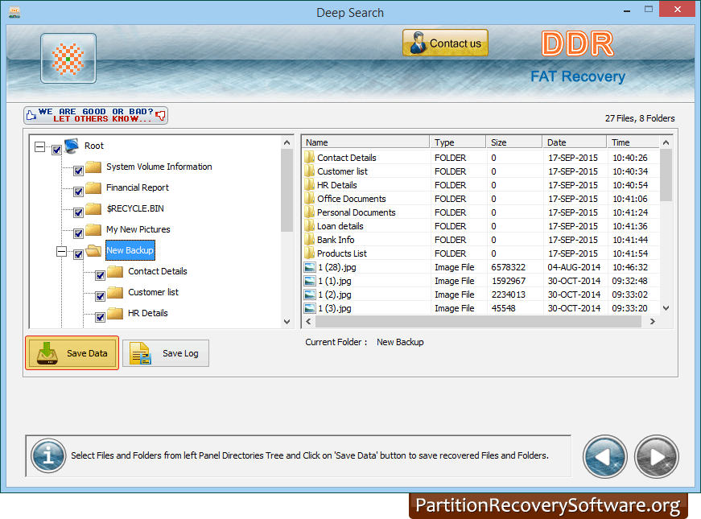The width and height of the screenshot is (701, 519).
Task: Click the tree panel scroll up arrow
Action: click(x=287, y=142)
